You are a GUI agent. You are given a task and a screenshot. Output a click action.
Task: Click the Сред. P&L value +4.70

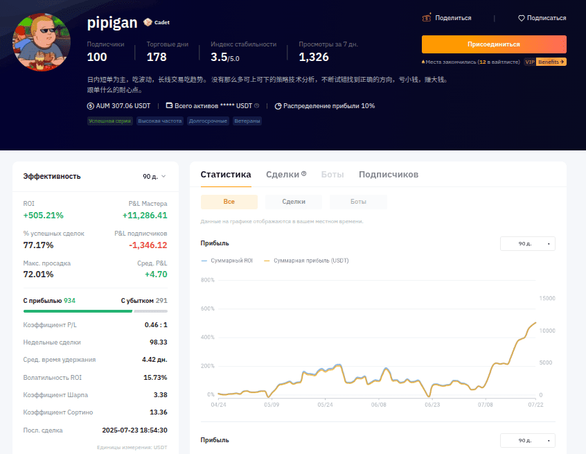point(157,274)
